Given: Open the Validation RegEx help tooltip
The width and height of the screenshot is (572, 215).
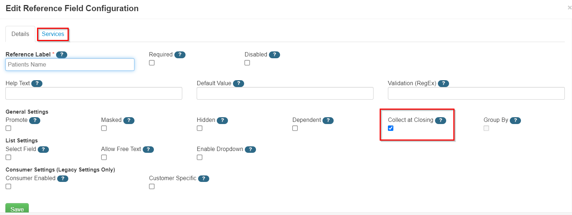Looking at the screenshot, I should [443, 83].
